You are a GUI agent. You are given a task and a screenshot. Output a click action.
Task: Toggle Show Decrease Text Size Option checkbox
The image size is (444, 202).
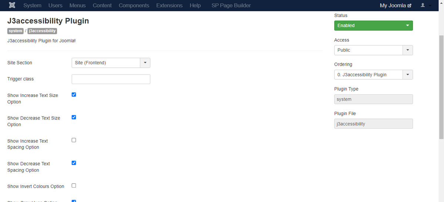coord(74,117)
